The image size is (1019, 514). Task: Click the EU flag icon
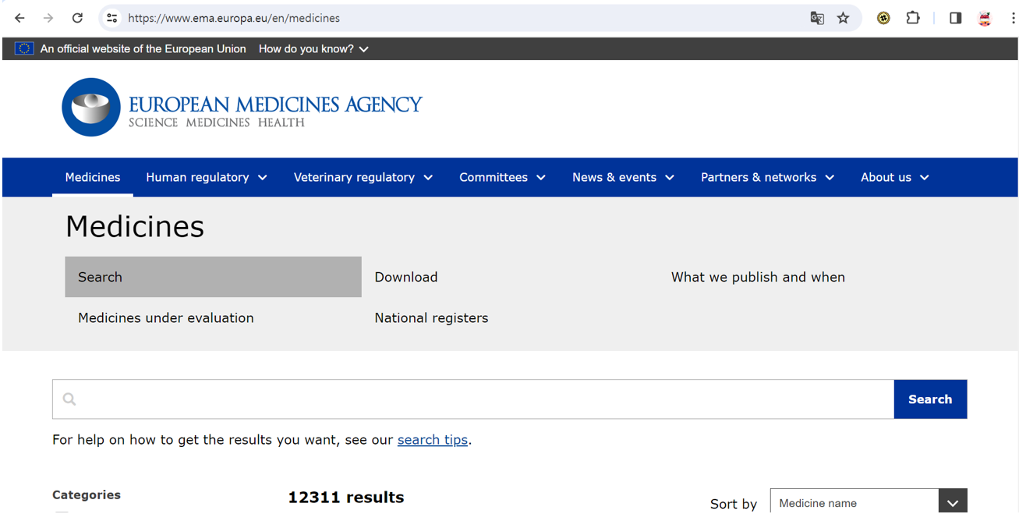24,48
